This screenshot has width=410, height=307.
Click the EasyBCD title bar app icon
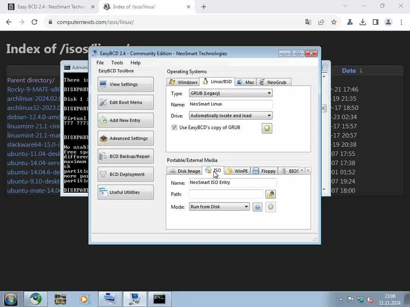[x=95, y=53]
